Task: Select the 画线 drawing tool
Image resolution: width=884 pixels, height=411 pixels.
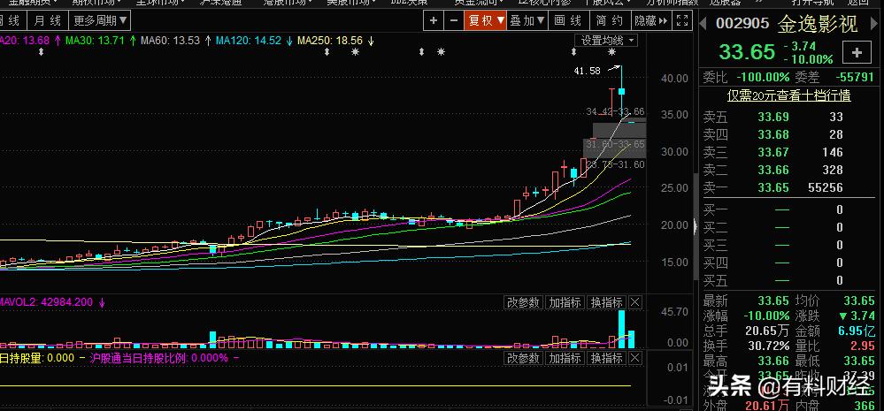Action: 568,19
